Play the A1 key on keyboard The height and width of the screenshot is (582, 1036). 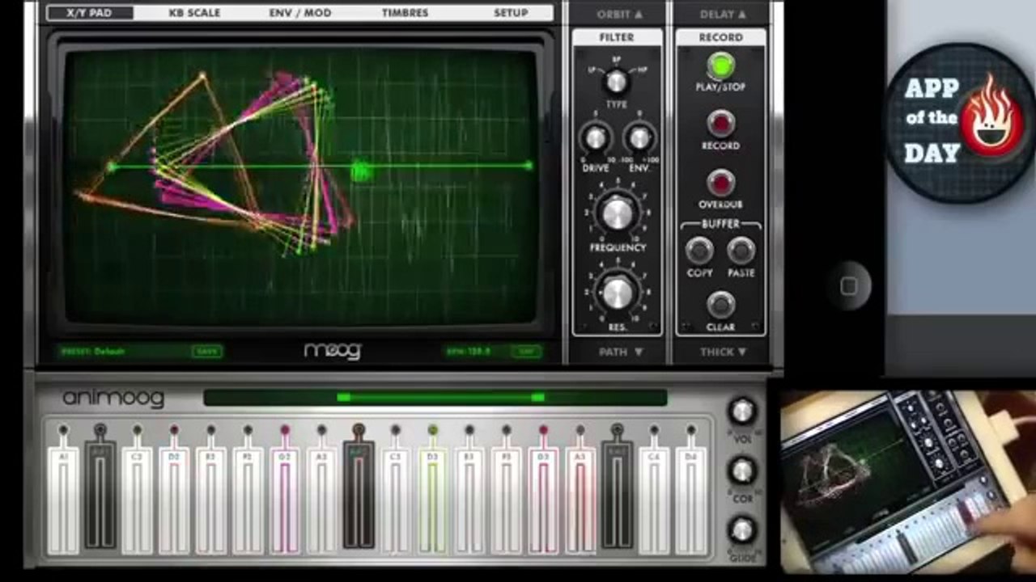click(x=63, y=501)
